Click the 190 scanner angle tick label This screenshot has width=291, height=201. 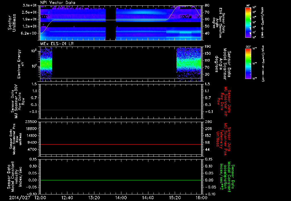[x=207, y=47]
